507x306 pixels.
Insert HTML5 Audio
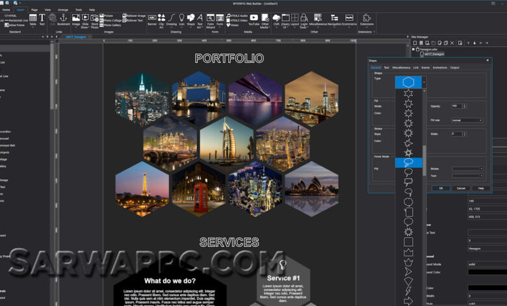click(237, 16)
